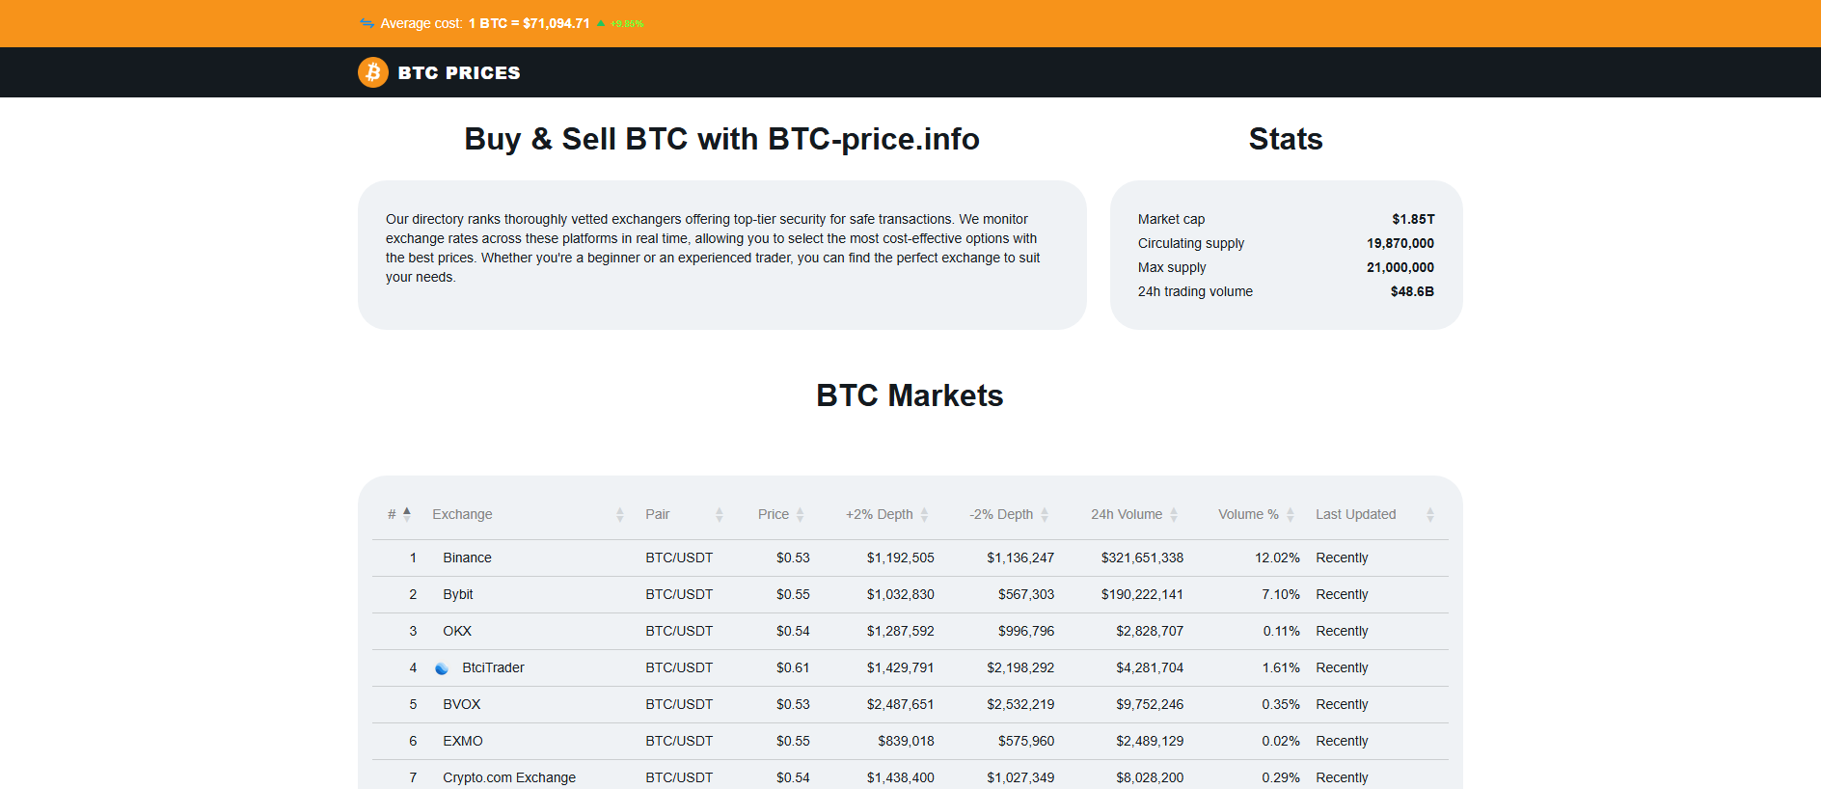The image size is (1821, 789).
Task: Click Crypto.com 24h volume $8,028,200
Action: tap(1150, 777)
